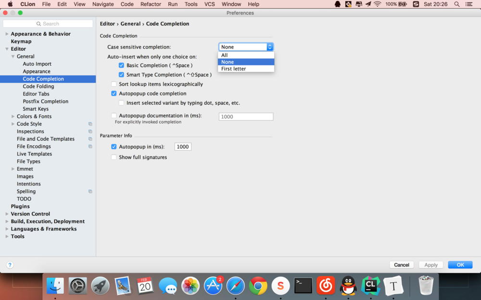Open the Refactor menu
481x300 pixels.
[x=151, y=4]
